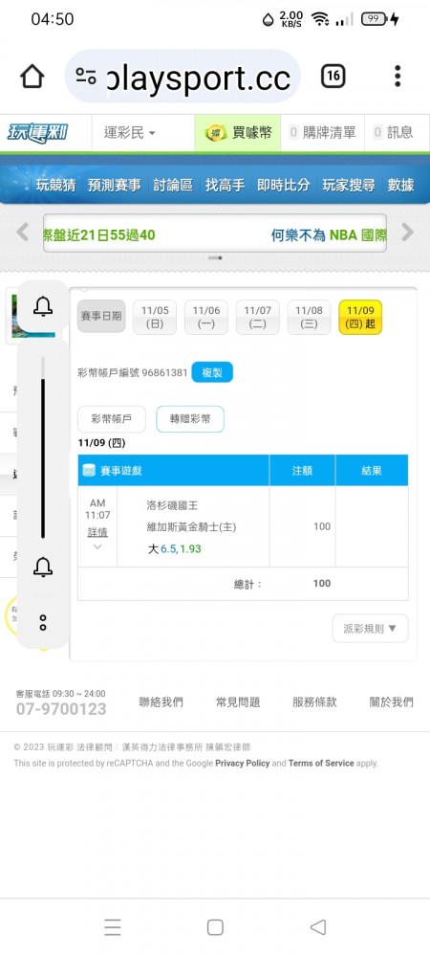Open the site settings icon in address bar
This screenshot has width=430, height=957.
(x=86, y=77)
